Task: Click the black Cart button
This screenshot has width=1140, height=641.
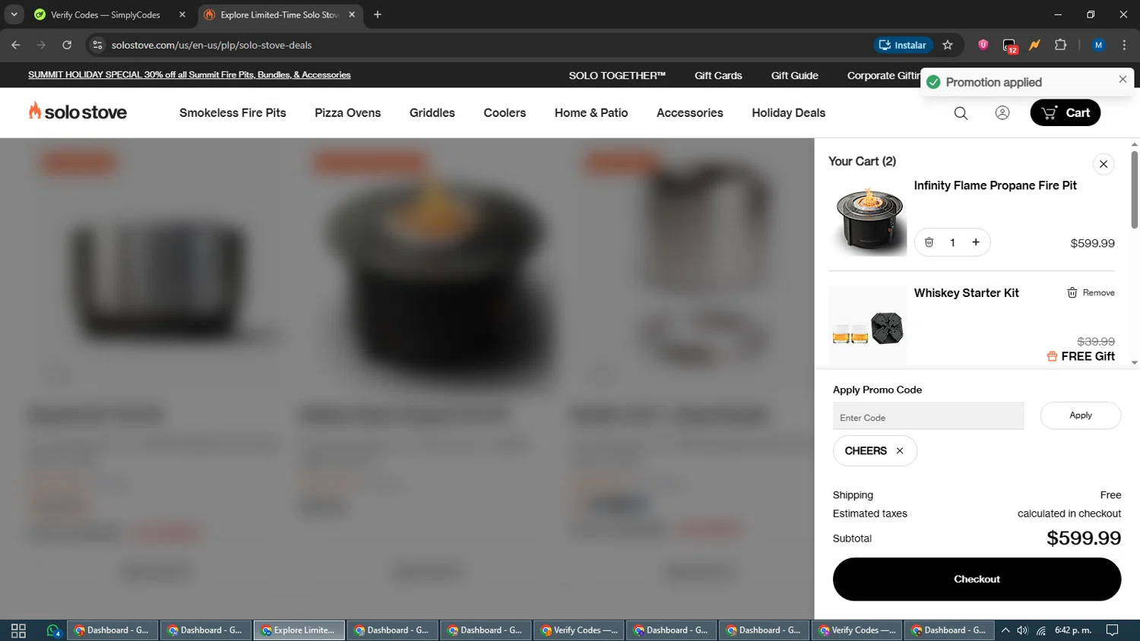Action: [x=1065, y=113]
